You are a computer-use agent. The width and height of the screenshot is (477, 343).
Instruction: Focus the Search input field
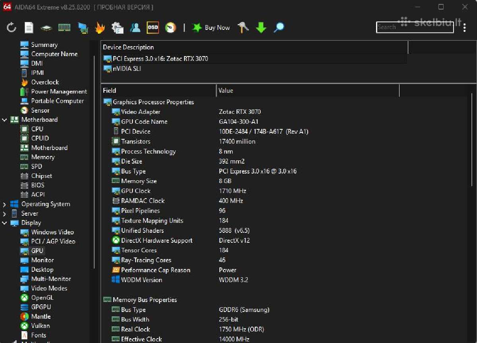(x=415, y=27)
